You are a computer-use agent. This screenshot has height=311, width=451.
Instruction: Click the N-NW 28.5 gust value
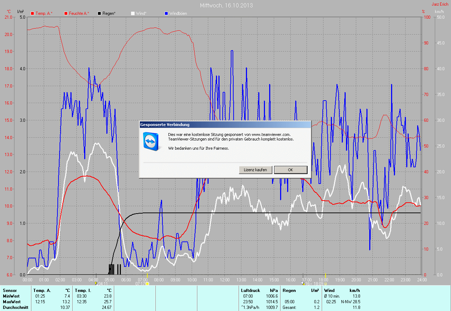point(350,302)
